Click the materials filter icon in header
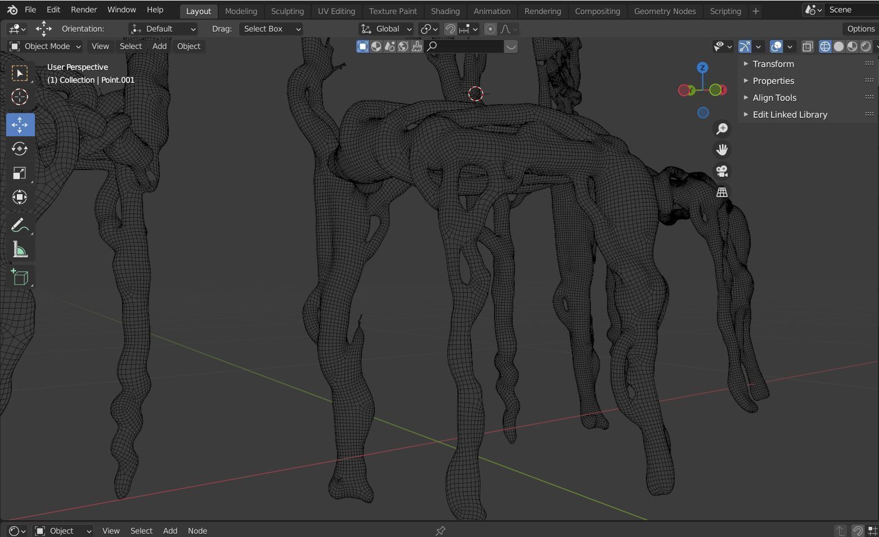Viewport: 879px width, 537px height. pyautogui.click(x=376, y=47)
